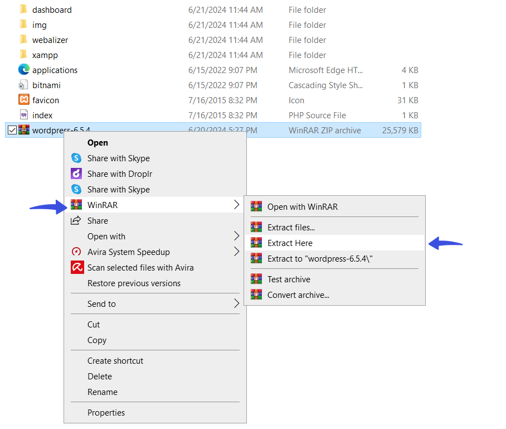Click icon beside Convert archive...
Viewport: 506px width, 429px height.
(256, 294)
